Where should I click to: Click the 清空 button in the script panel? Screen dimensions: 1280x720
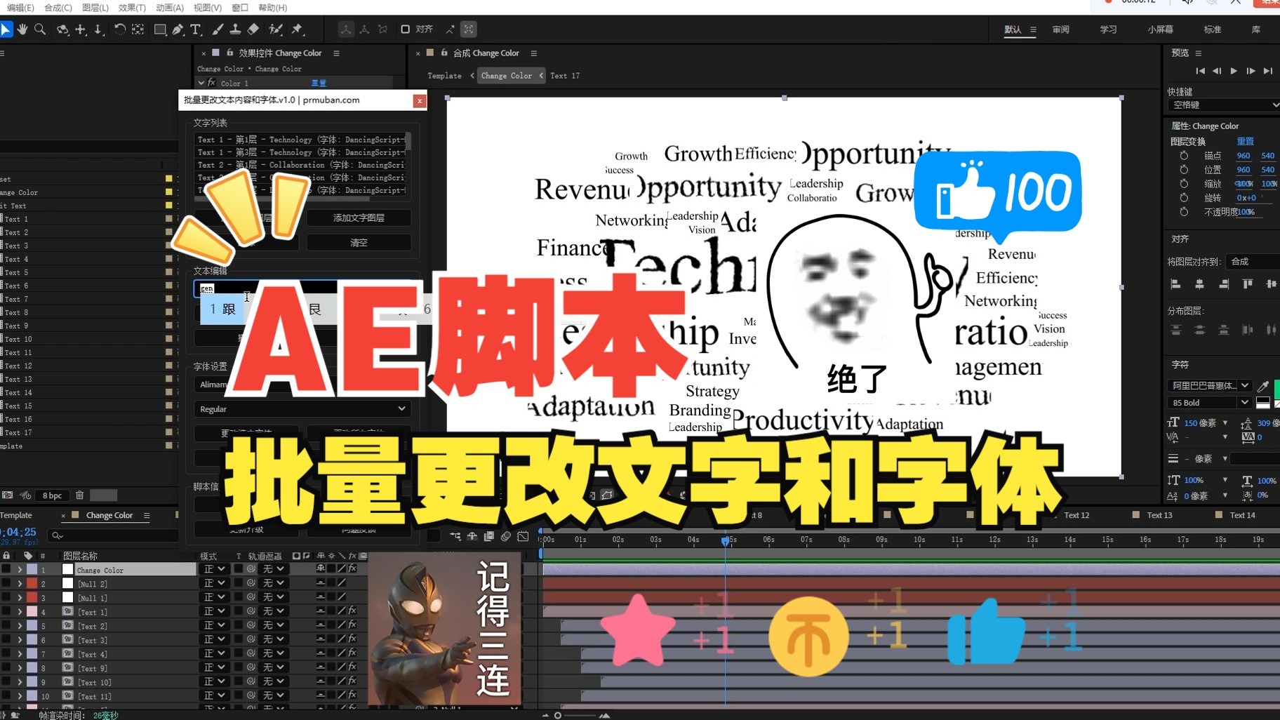[x=358, y=242]
